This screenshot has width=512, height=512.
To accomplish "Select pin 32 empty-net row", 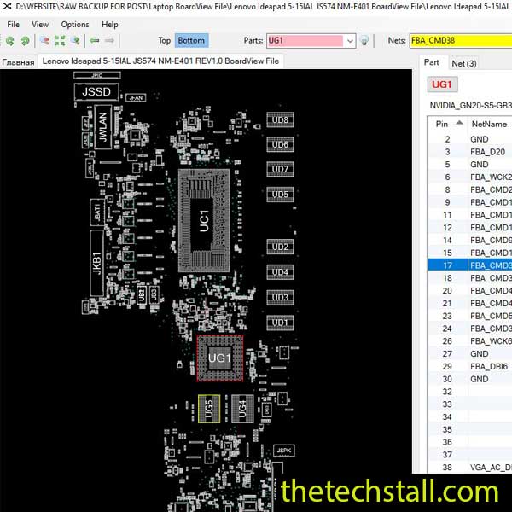I will click(x=470, y=392).
